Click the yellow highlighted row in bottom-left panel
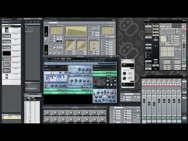Image resolution: width=188 pixels, height=141 pixels. tap(11, 118)
